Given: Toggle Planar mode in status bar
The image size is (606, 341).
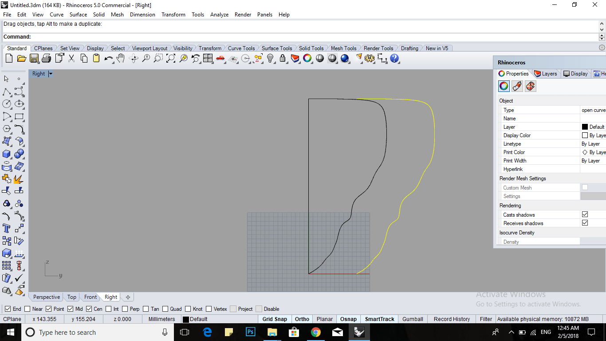Looking at the screenshot, I should (x=325, y=319).
